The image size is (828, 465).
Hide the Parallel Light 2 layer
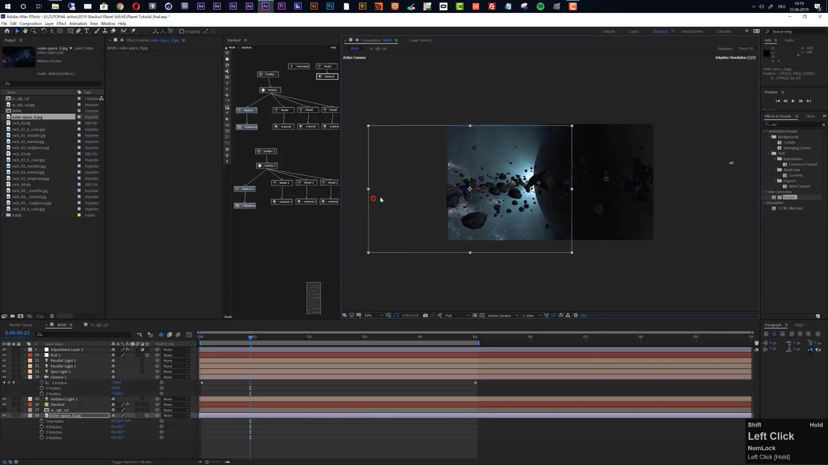4,361
